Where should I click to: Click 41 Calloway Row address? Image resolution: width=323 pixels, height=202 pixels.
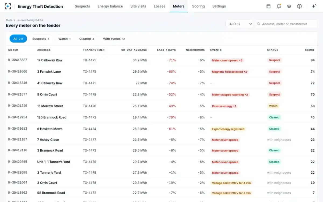point(50,83)
